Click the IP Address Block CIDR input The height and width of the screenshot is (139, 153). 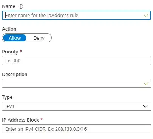pos(76,129)
